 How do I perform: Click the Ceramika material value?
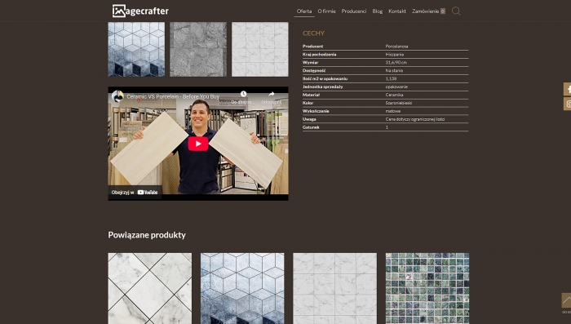click(394, 95)
